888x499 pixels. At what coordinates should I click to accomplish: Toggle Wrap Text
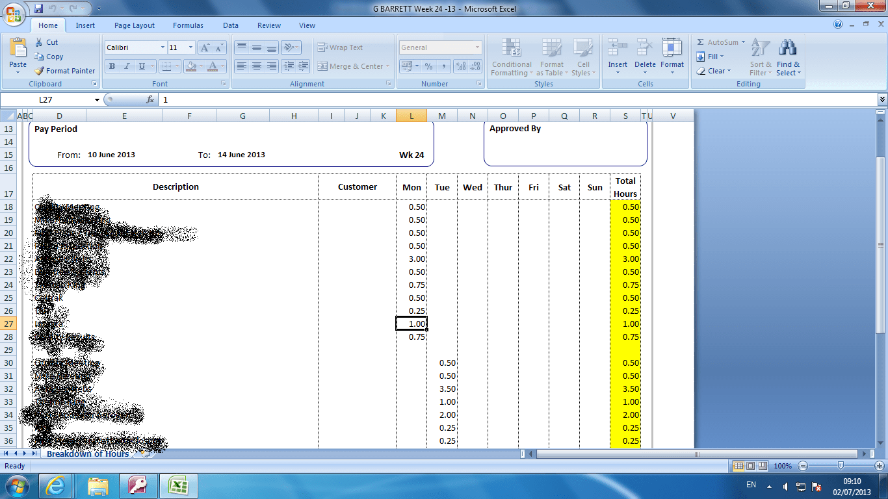(340, 47)
